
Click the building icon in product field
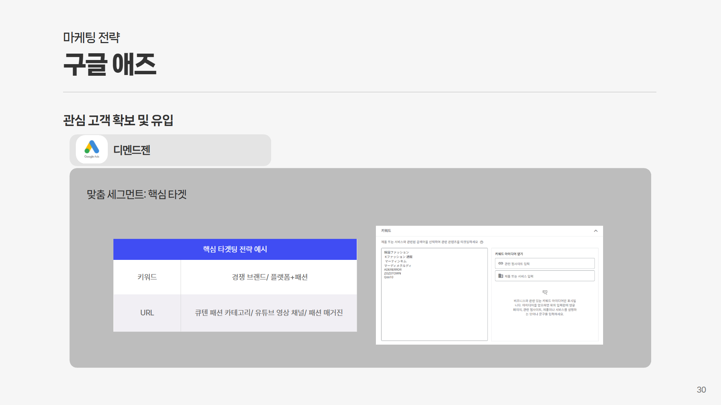[501, 276]
